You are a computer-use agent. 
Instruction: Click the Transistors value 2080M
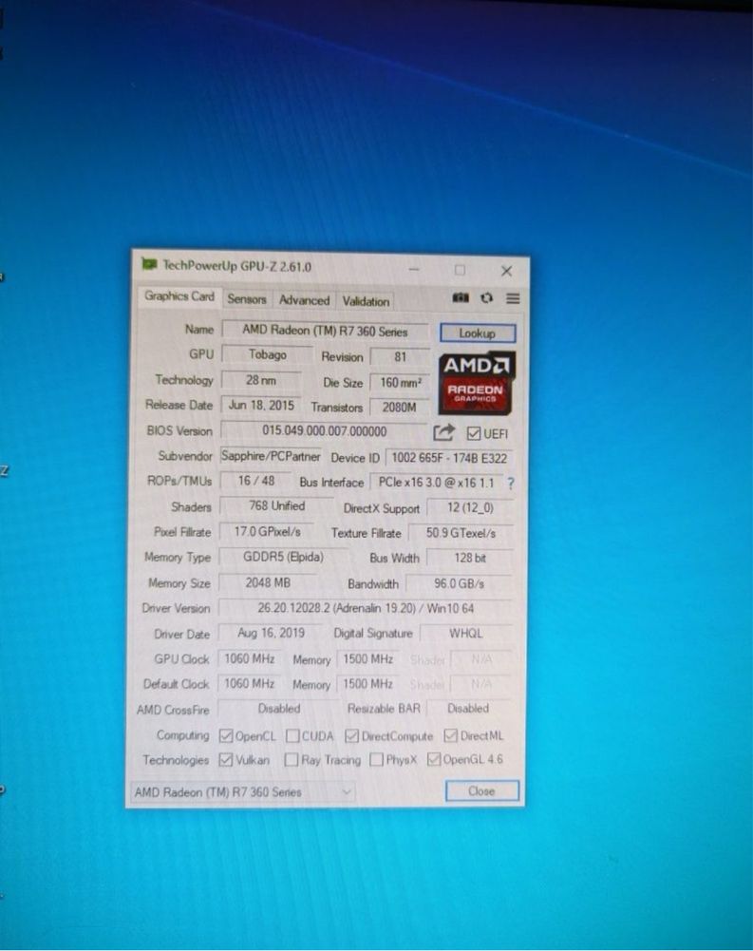(x=400, y=407)
